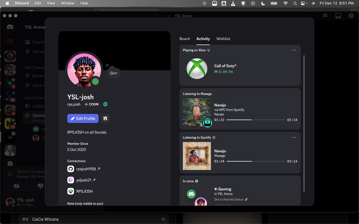Select server icon with 78 badge
Image resolution: width=359 pixels, height=224 pixels.
(x=10, y=123)
